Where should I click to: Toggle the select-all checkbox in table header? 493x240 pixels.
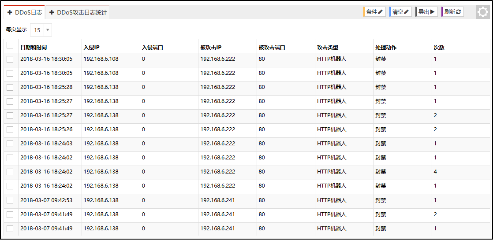point(10,45)
